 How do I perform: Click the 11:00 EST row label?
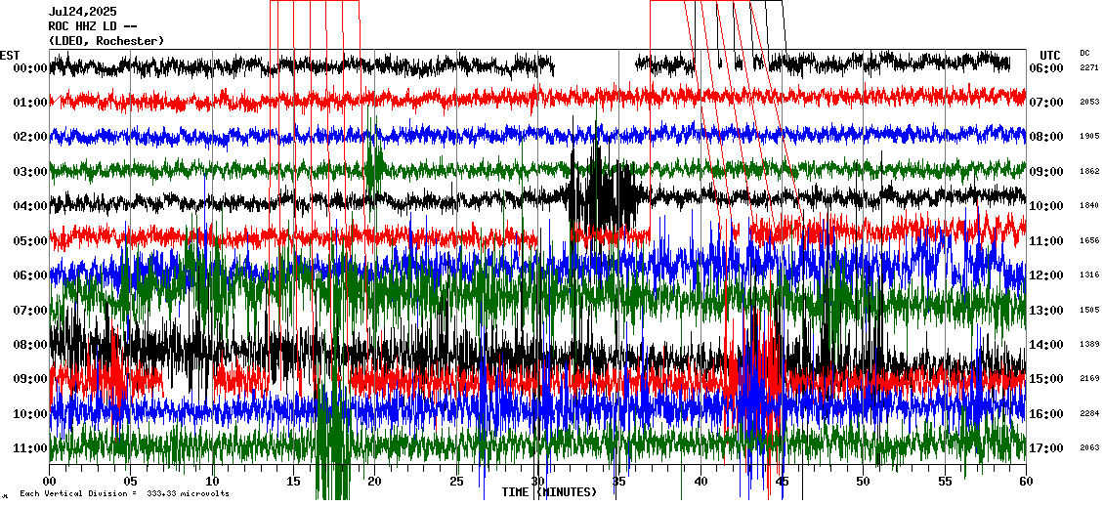coord(30,448)
